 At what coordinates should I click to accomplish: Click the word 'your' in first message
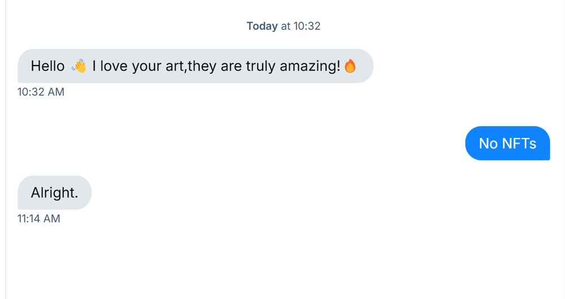pos(146,67)
